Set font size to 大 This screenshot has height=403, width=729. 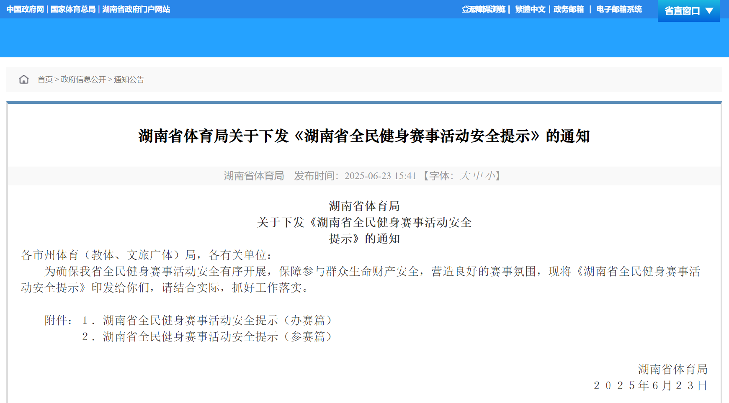point(465,176)
